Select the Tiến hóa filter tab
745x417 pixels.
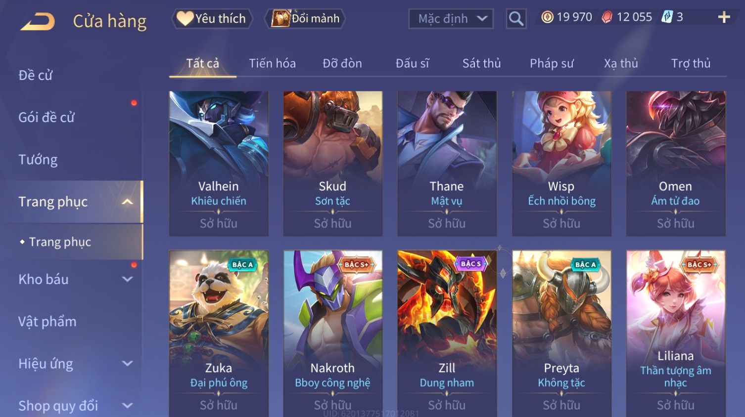[x=272, y=63]
